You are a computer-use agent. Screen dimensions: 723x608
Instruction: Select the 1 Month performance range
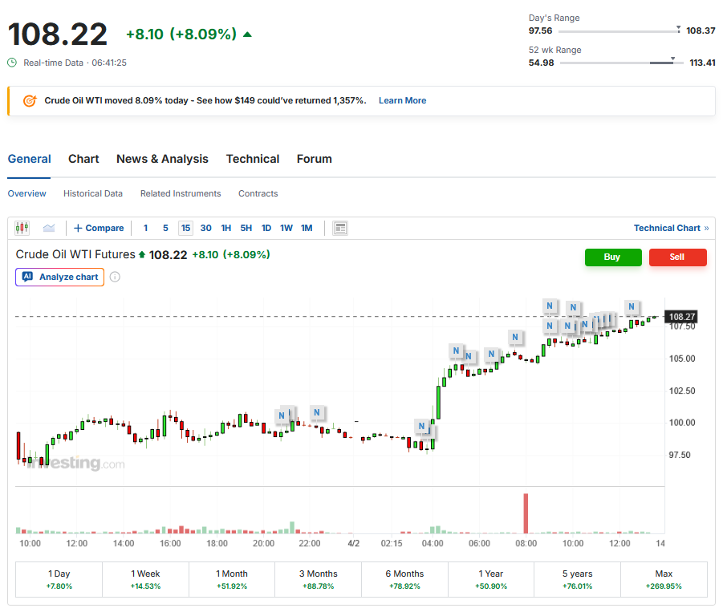click(x=232, y=579)
